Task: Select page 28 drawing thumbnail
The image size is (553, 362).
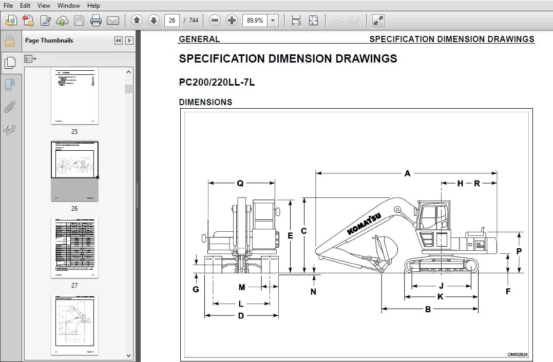Action: click(x=74, y=325)
